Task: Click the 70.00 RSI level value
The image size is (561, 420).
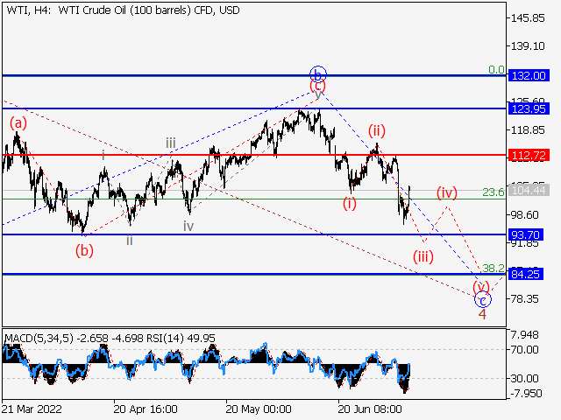Action: (524, 350)
